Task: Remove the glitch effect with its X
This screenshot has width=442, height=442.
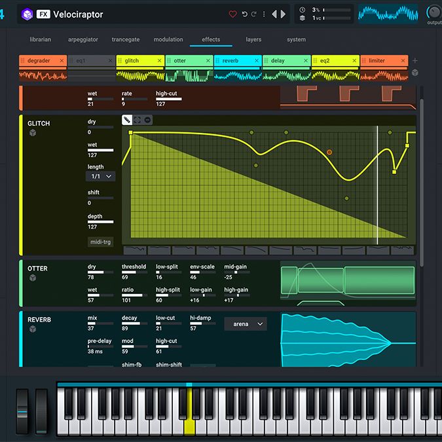Action: [x=159, y=61]
